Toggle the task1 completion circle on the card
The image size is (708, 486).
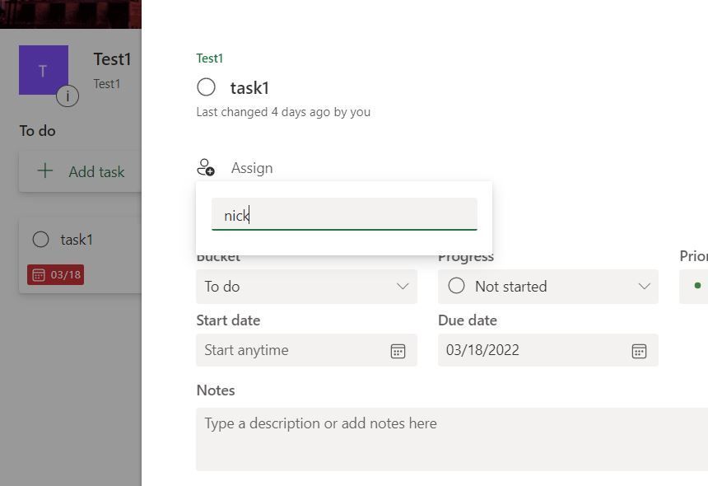point(40,240)
